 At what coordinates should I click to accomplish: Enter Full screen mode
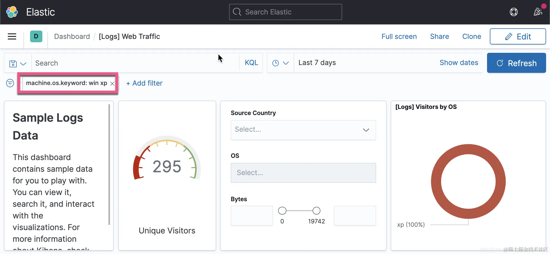click(399, 36)
